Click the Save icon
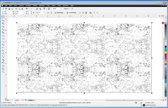This screenshot has width=168, height=108. (9, 9)
